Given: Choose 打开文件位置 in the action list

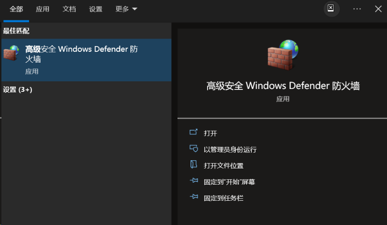Looking at the screenshot, I should coord(223,166).
